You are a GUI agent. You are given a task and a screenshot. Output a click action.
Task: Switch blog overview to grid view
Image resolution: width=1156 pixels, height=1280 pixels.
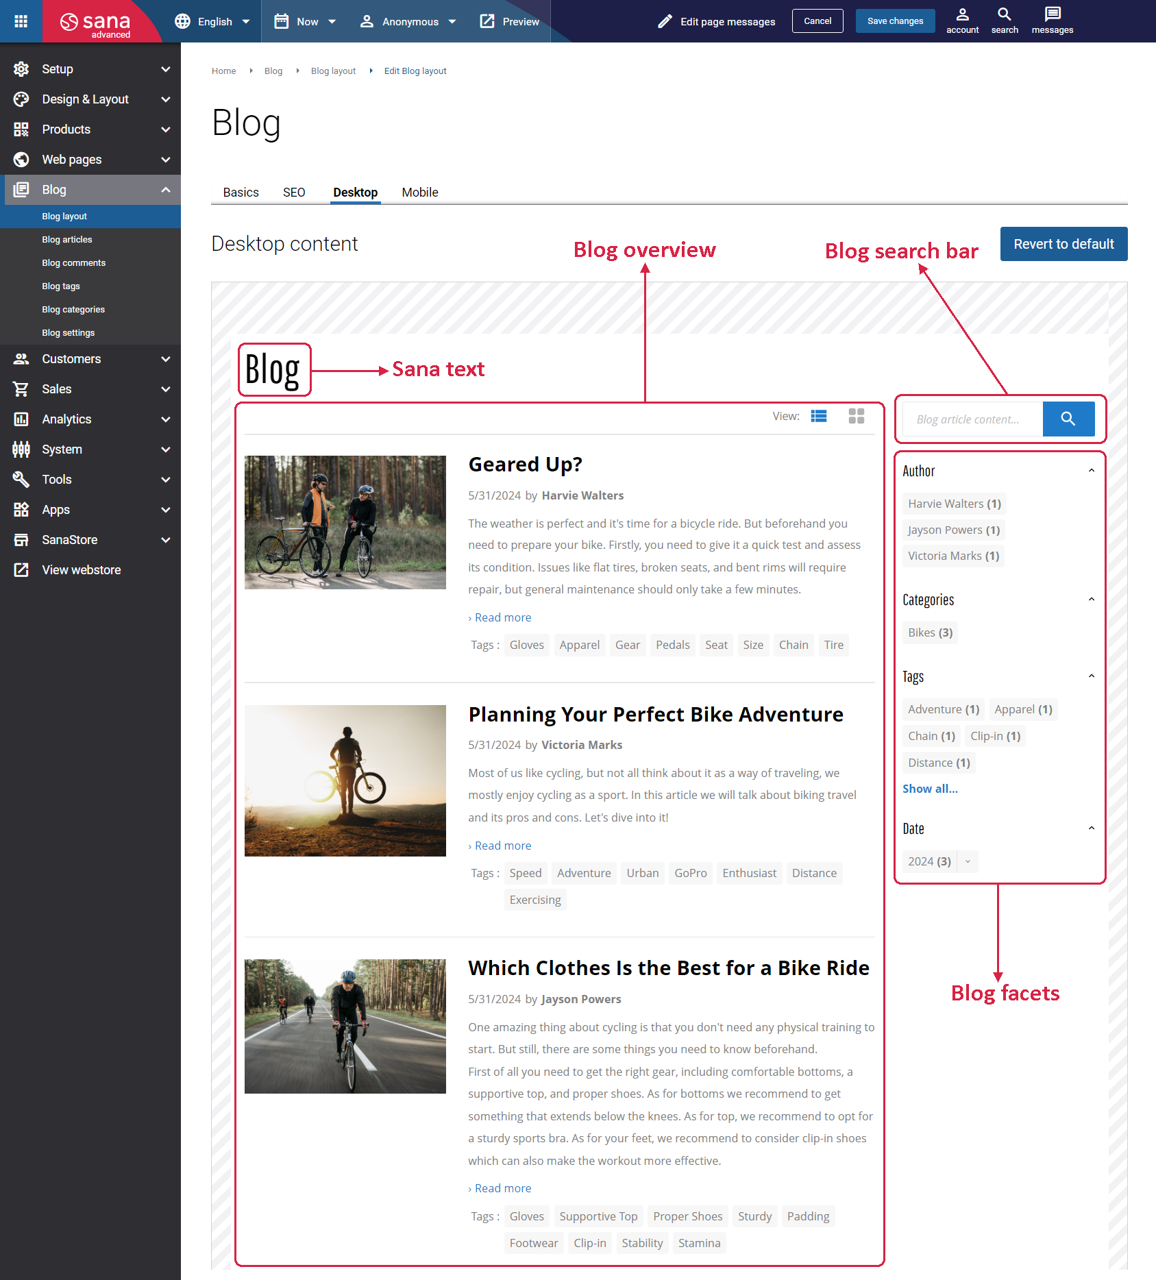855,415
